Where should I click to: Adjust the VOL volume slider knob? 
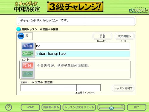(111, 108)
